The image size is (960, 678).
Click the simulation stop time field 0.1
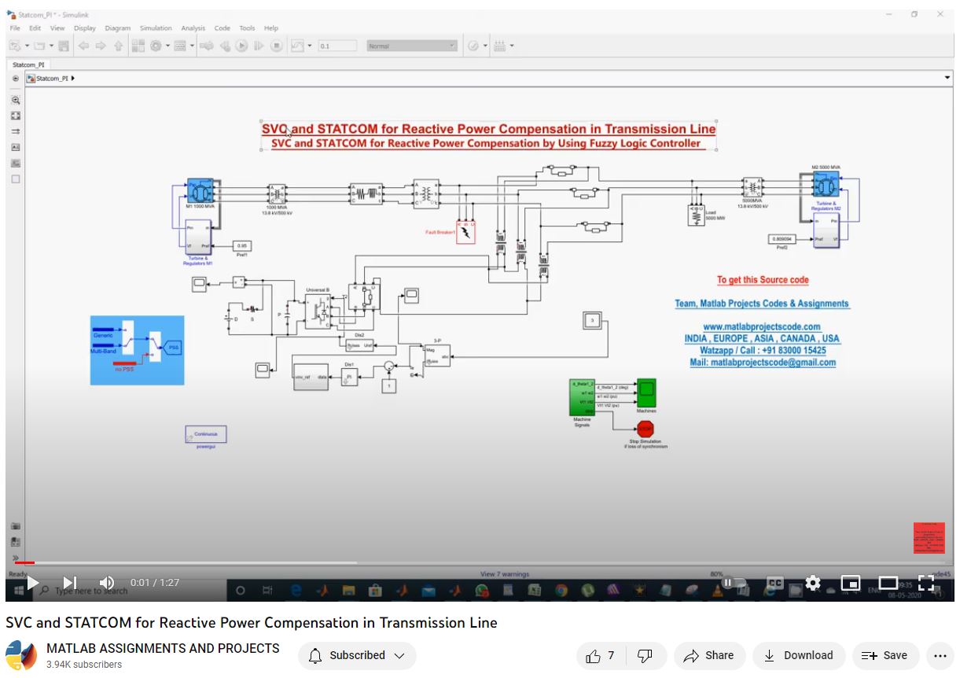pyautogui.click(x=337, y=46)
